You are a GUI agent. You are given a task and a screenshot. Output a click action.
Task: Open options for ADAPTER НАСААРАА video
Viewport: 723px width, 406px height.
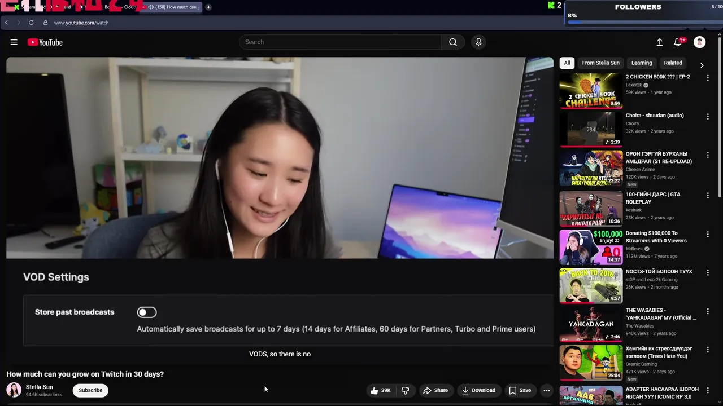point(707,390)
